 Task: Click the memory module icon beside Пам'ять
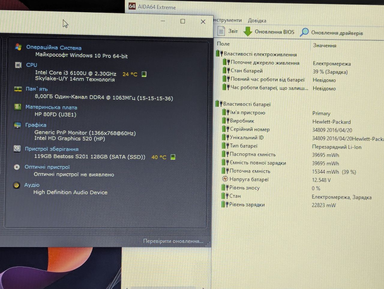tap(18, 89)
